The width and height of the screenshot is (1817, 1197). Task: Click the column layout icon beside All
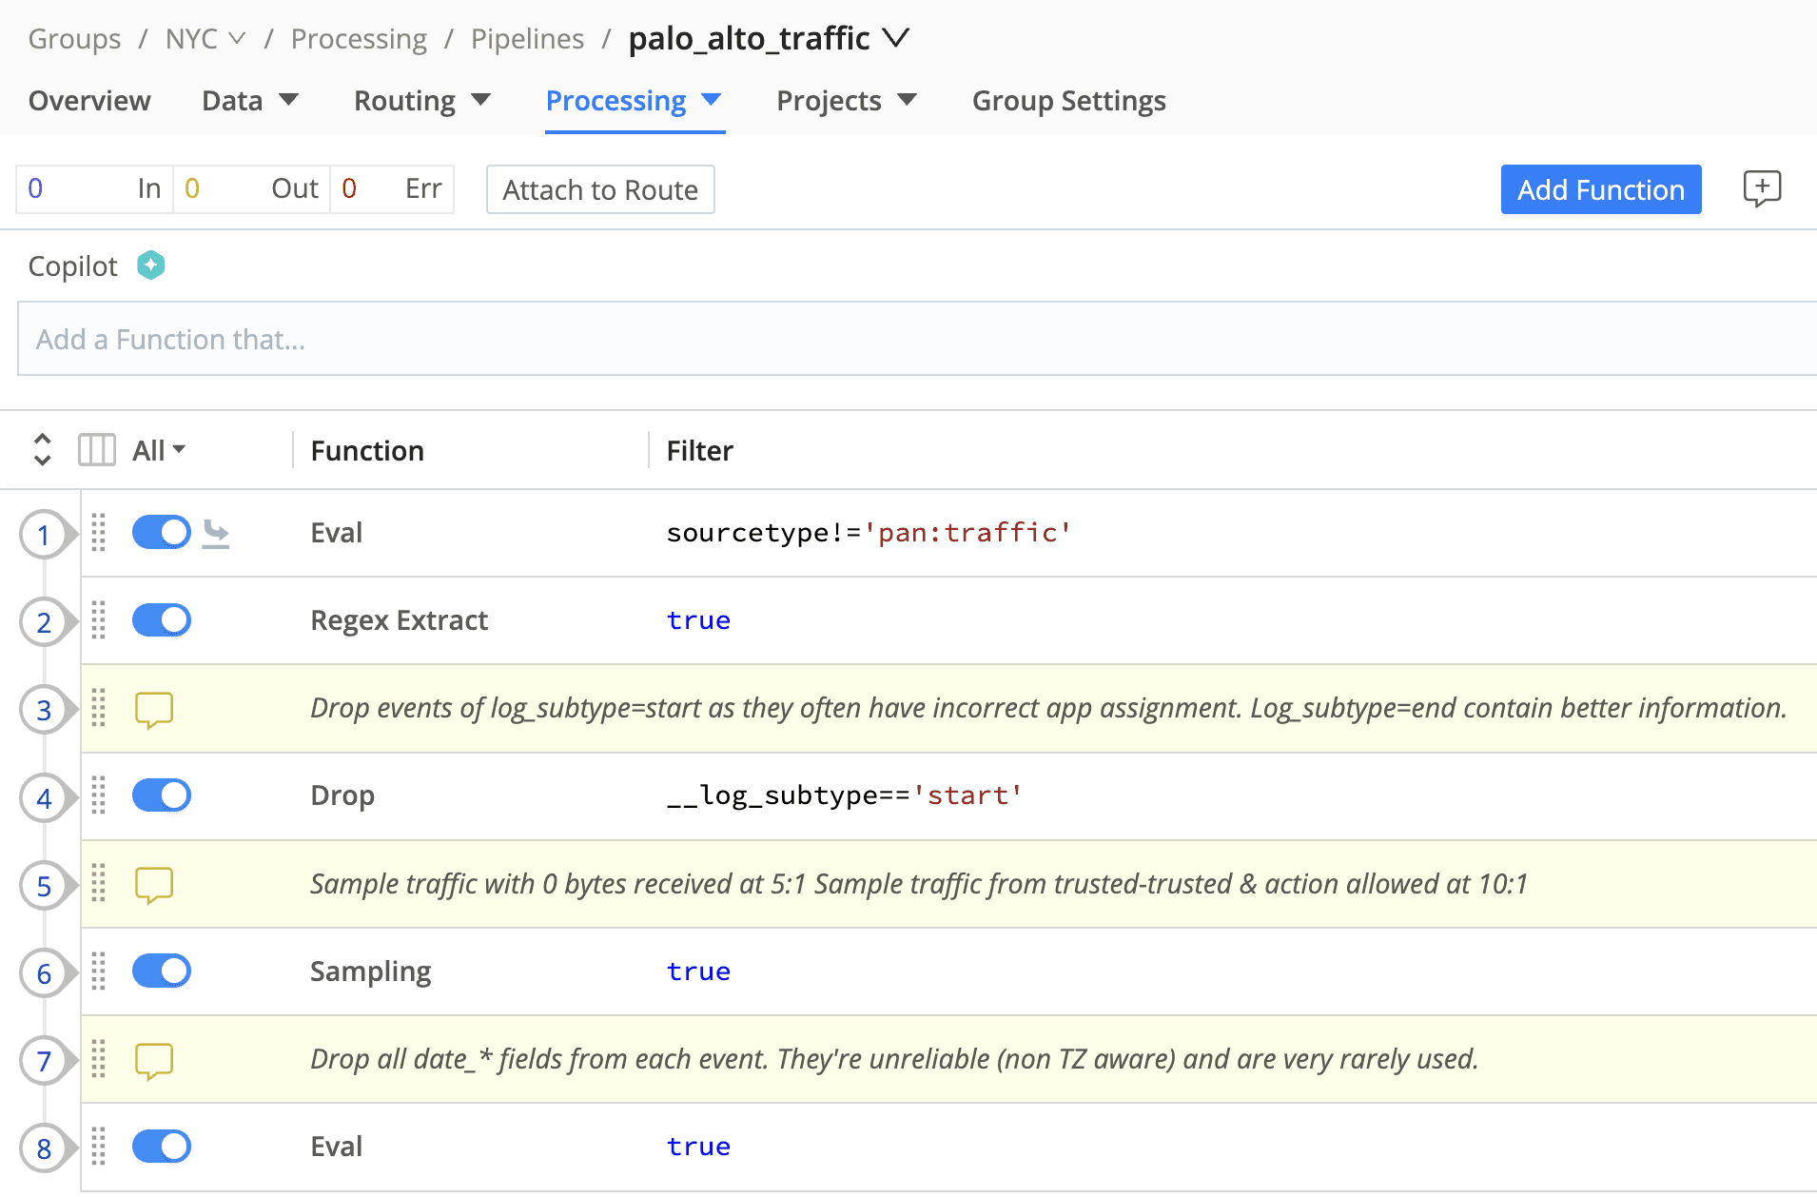pos(97,450)
